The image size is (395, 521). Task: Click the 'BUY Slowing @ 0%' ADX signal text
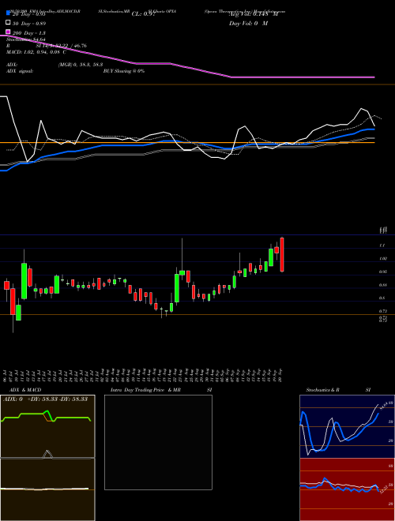tap(124, 71)
